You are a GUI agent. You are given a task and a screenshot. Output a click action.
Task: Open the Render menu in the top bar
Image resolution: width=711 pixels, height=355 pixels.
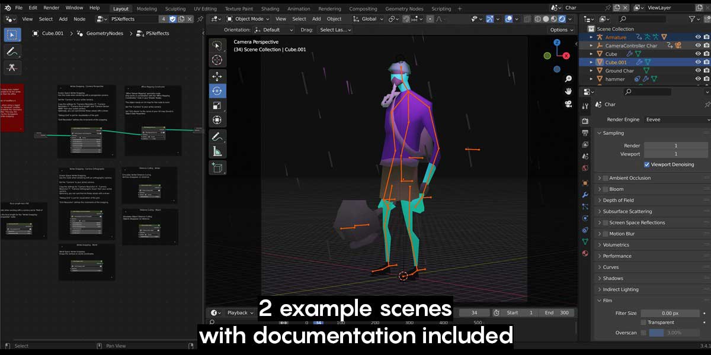pos(53,8)
